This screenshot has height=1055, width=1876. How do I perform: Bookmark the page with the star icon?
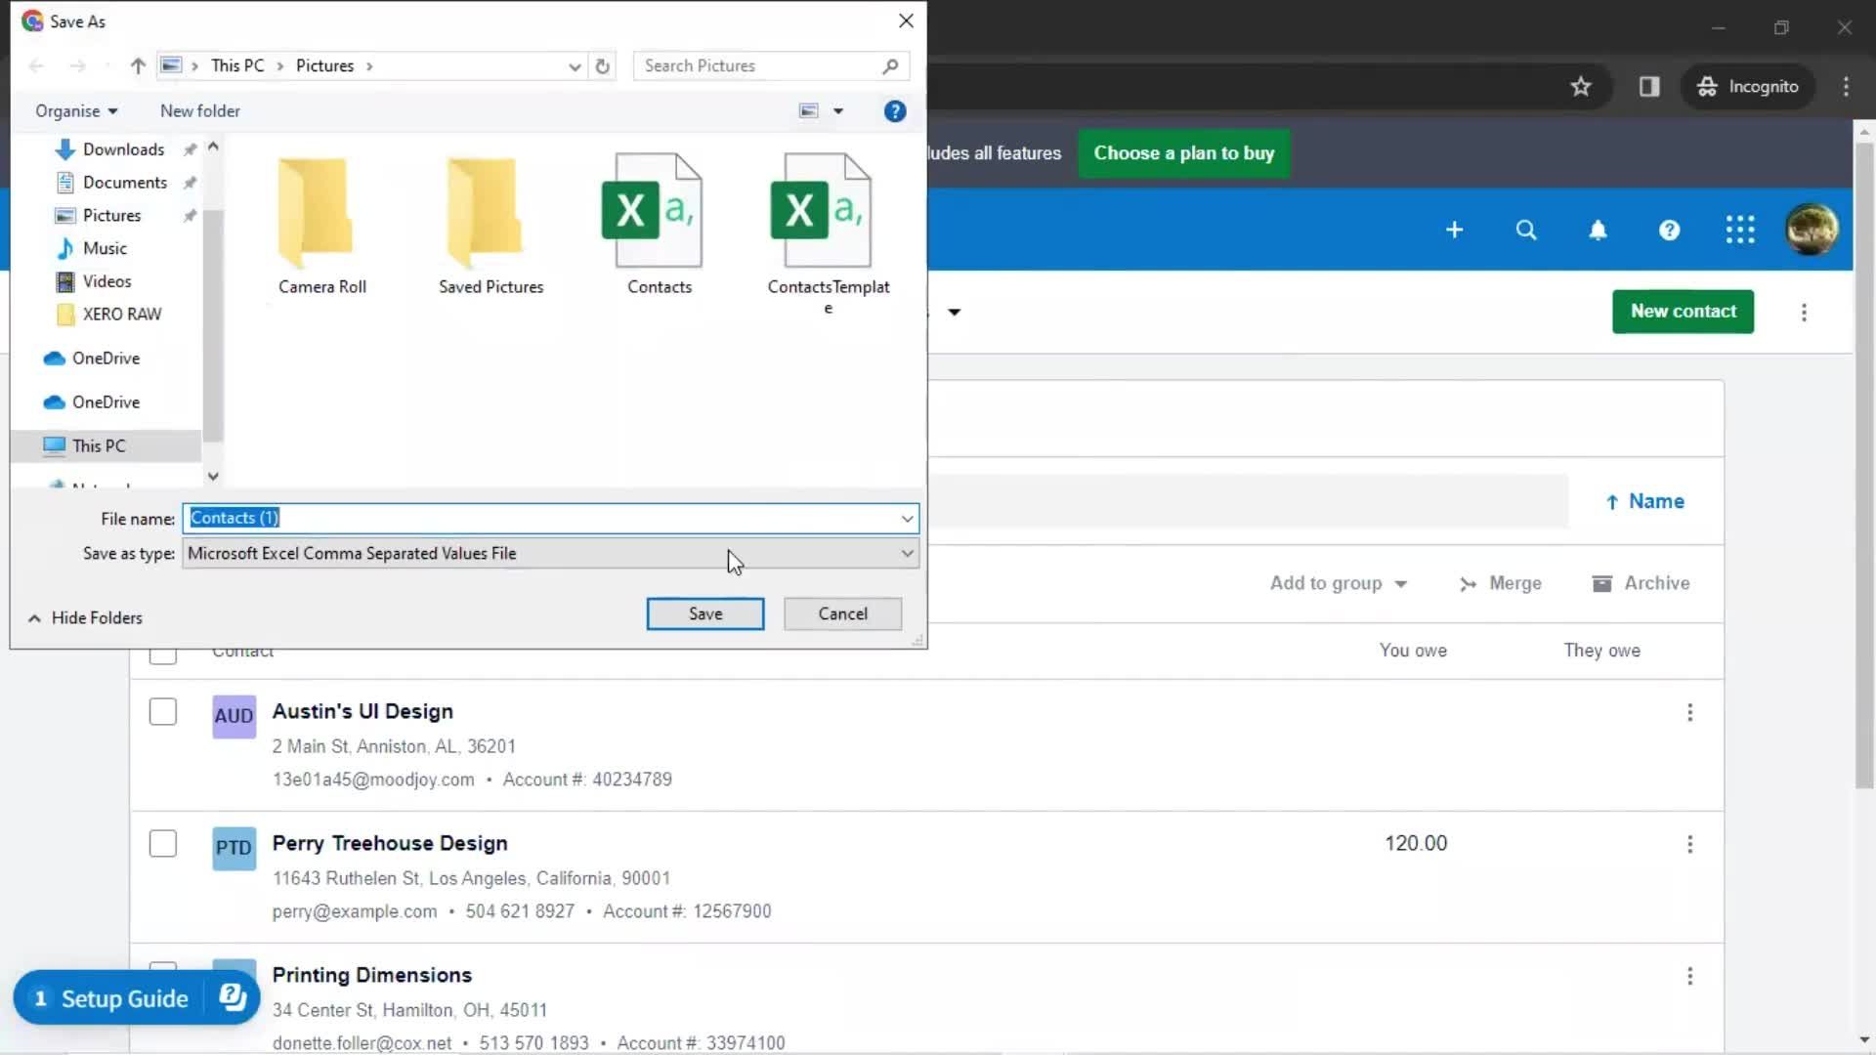[x=1580, y=86]
